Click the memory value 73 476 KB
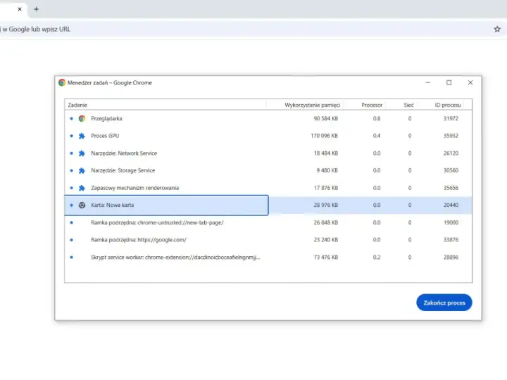 click(325, 258)
